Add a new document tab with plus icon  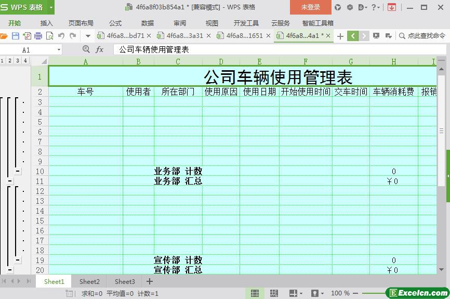pos(340,36)
